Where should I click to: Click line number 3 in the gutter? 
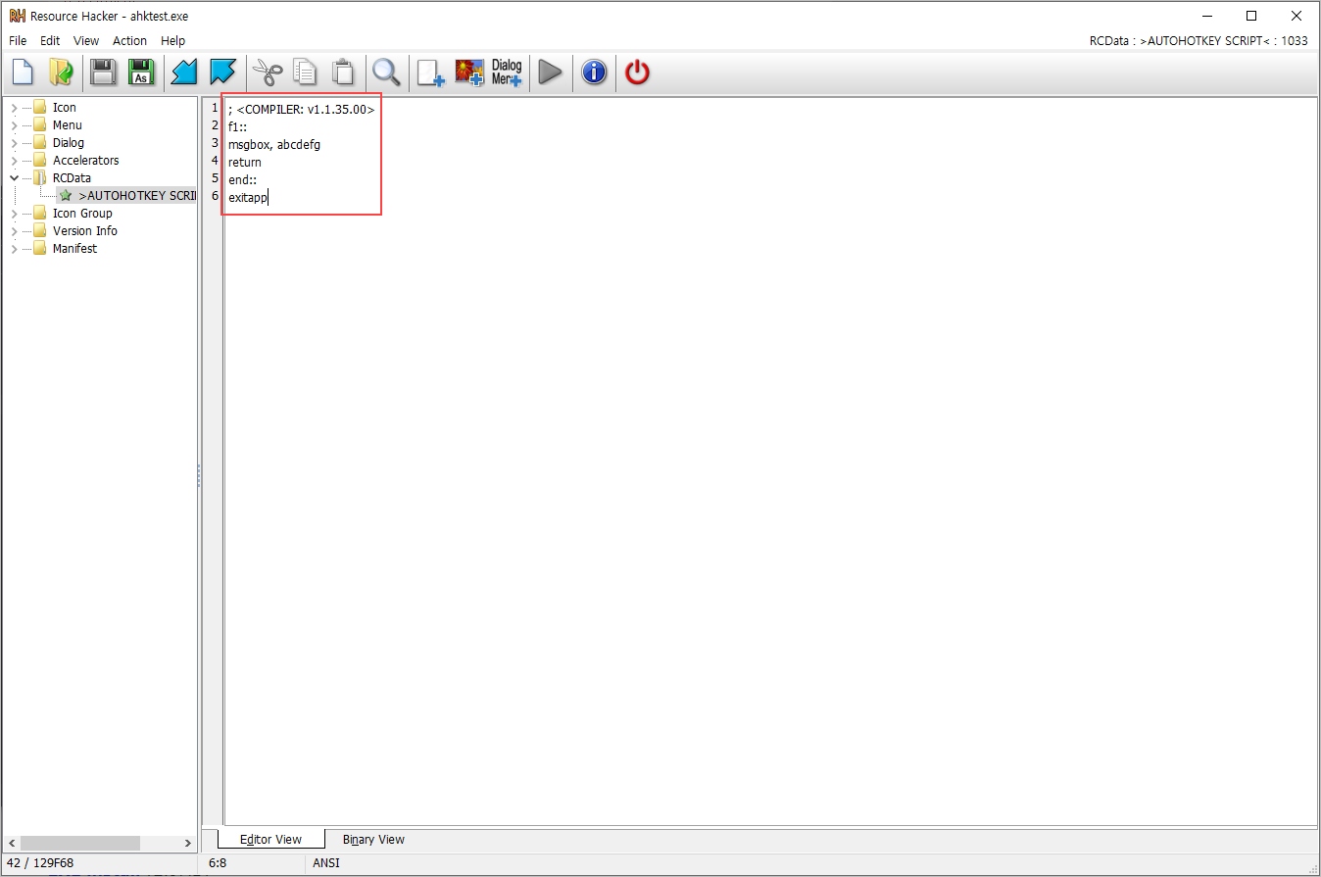click(215, 144)
